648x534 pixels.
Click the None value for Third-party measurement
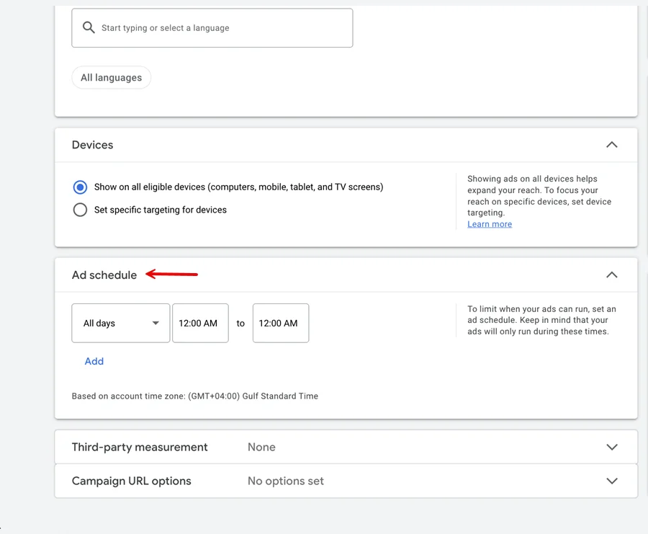tap(261, 447)
